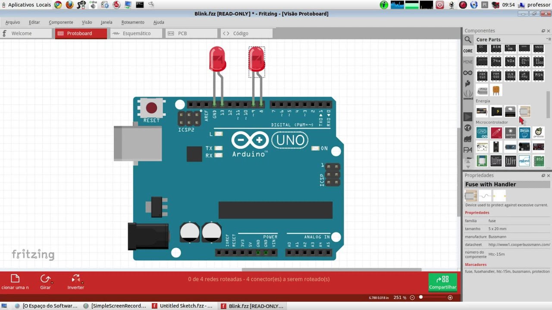552x310 pixels.
Task: Launch Chrome from the top panel
Action: point(58,5)
